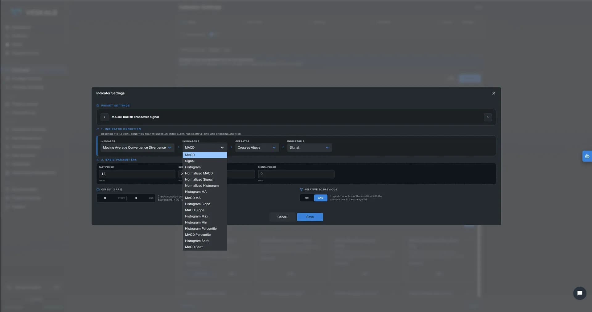The width and height of the screenshot is (592, 312).
Task: Click the Signal Period input field
Action: (296, 174)
